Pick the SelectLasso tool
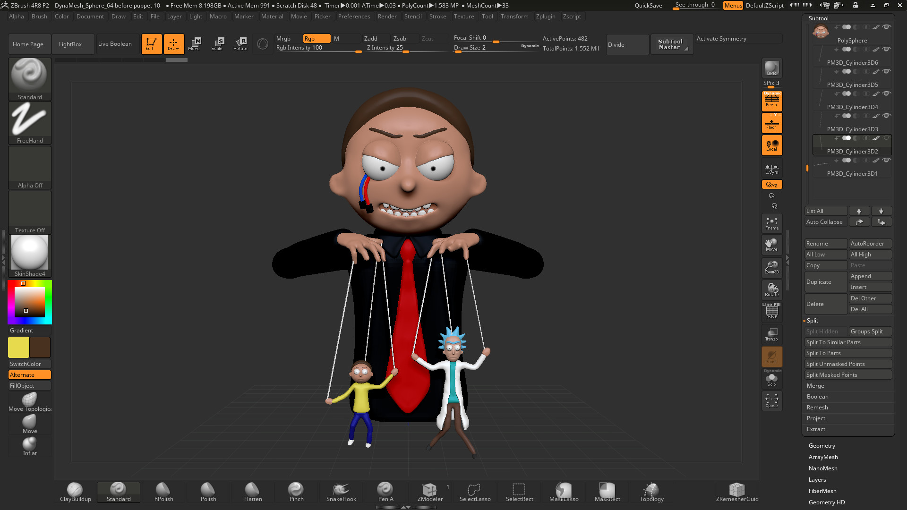 click(x=475, y=492)
